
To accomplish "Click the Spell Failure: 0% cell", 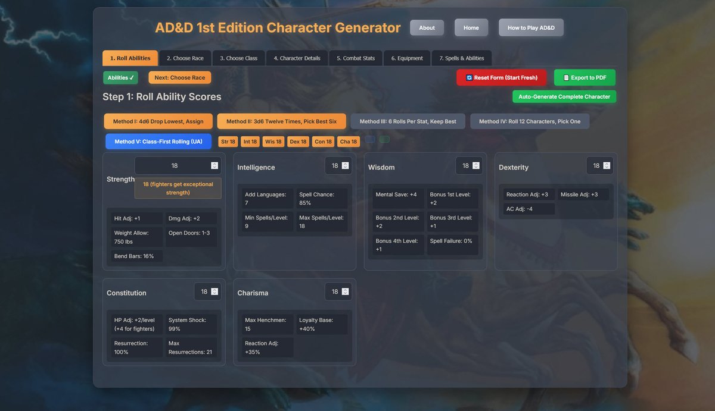I will pos(452,245).
